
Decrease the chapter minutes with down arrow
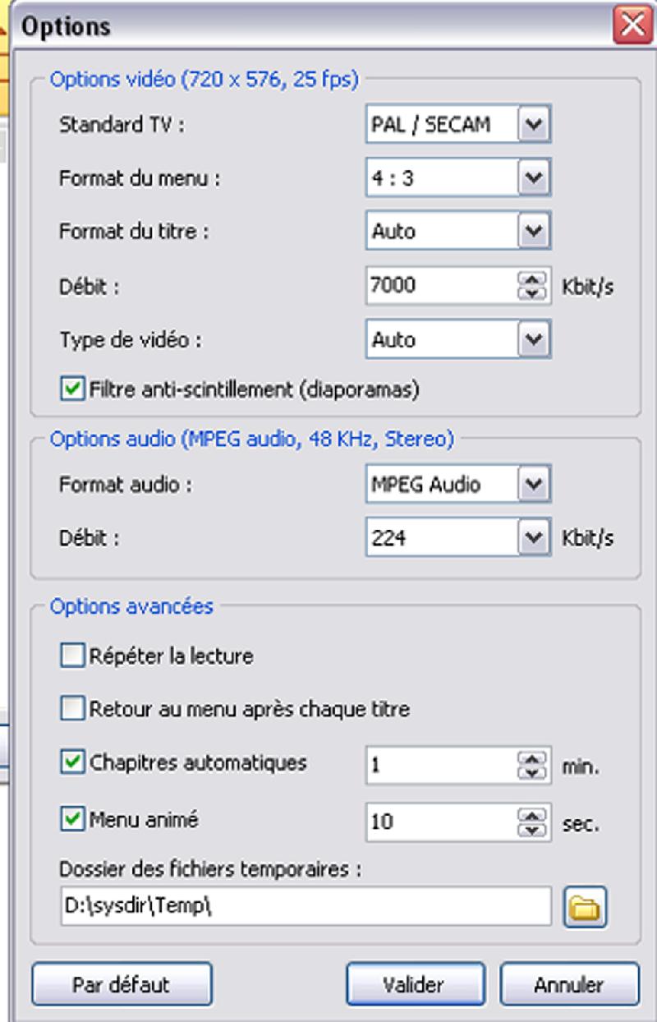534,773
